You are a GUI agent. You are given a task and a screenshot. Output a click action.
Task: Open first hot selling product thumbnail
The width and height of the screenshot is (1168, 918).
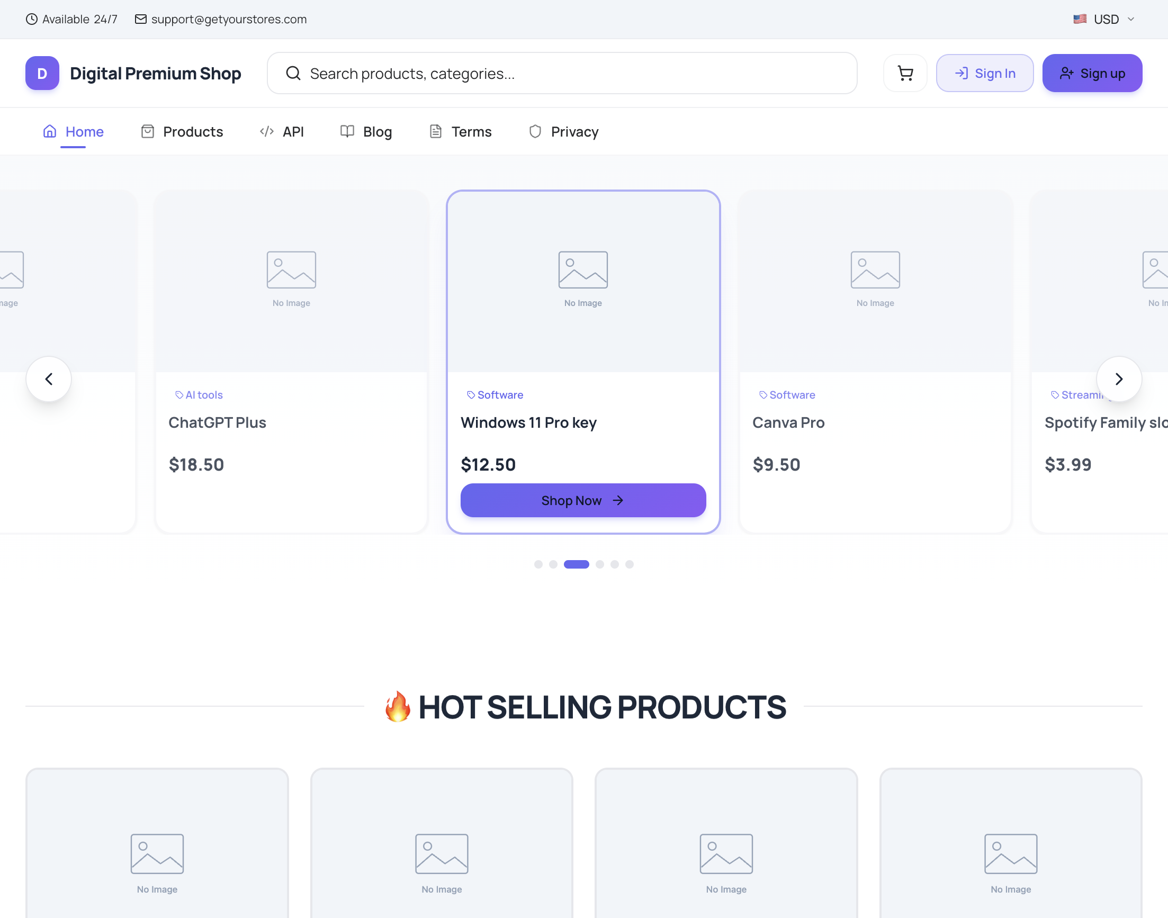(x=157, y=844)
